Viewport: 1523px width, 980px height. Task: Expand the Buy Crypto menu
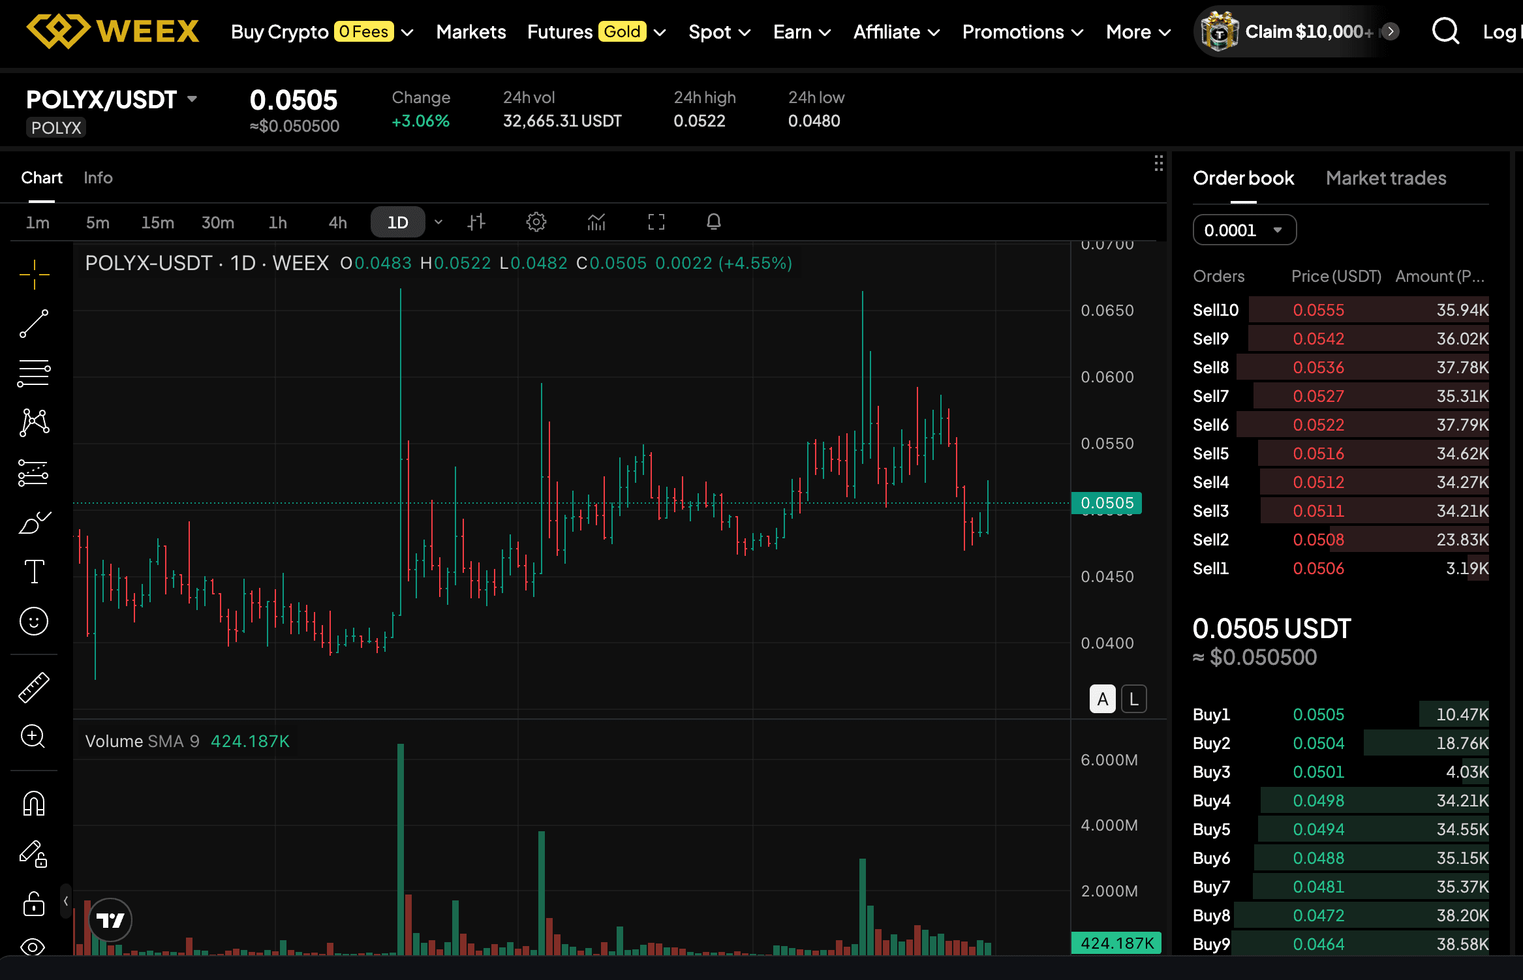(x=322, y=31)
